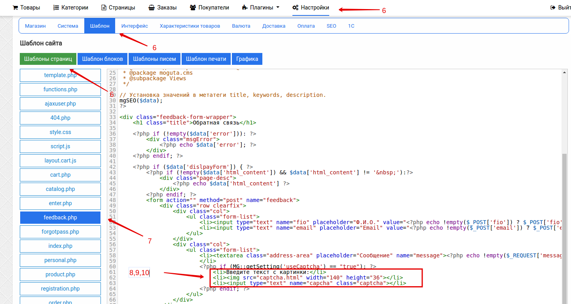The height and width of the screenshot is (304, 571).
Task: Click the gears icon beside Настройки
Action: coord(295,8)
